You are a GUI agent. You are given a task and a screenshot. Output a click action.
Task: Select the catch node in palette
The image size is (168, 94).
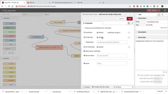[9, 36]
